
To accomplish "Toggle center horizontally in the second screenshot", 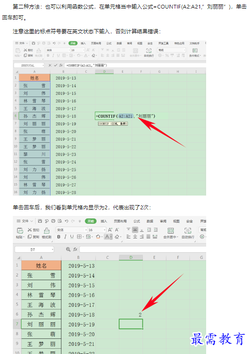I will 135,236.
